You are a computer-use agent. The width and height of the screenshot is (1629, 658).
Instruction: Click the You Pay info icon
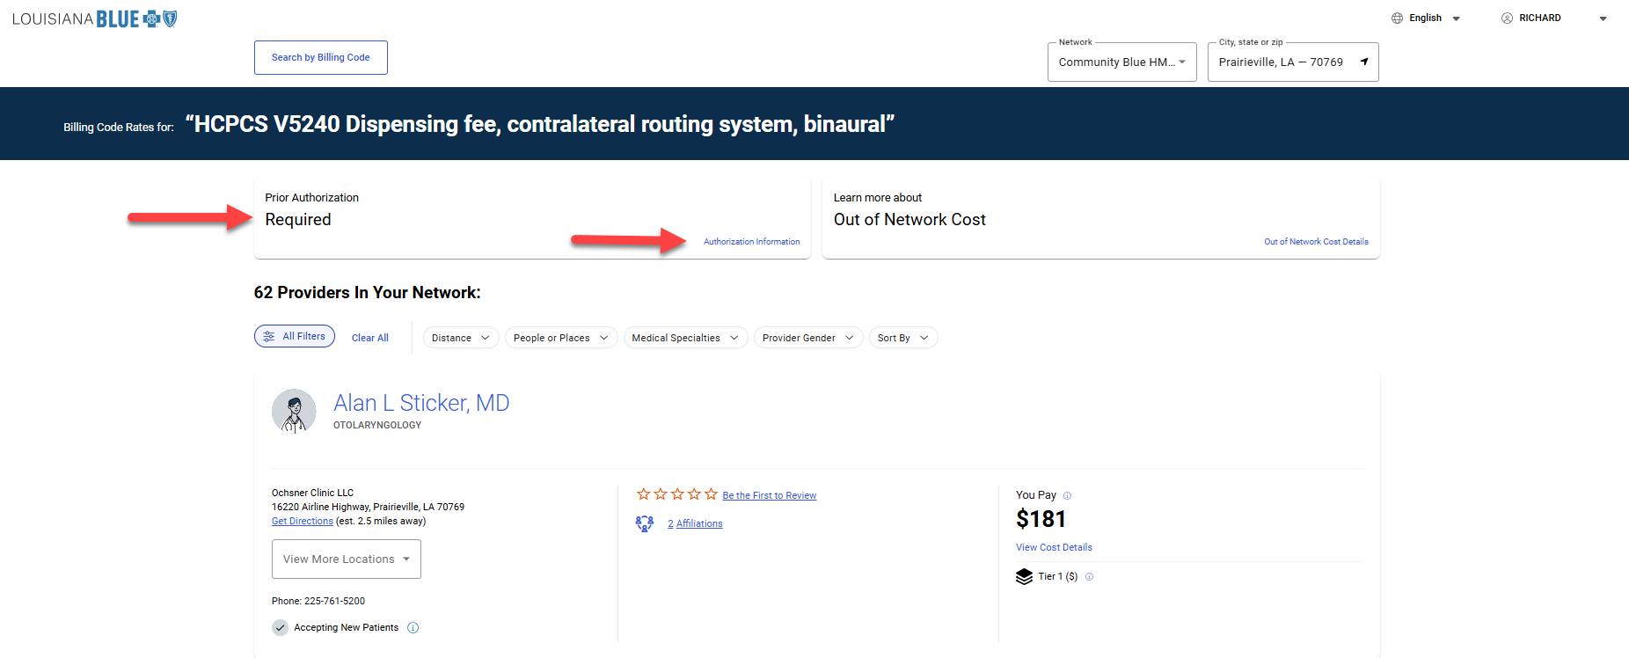point(1067,495)
